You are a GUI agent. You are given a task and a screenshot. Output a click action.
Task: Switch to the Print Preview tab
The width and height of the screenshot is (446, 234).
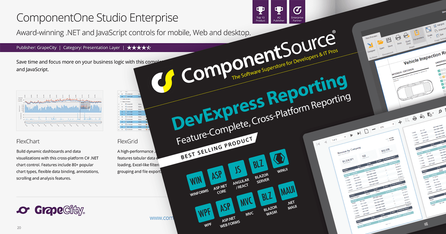coord(371,36)
